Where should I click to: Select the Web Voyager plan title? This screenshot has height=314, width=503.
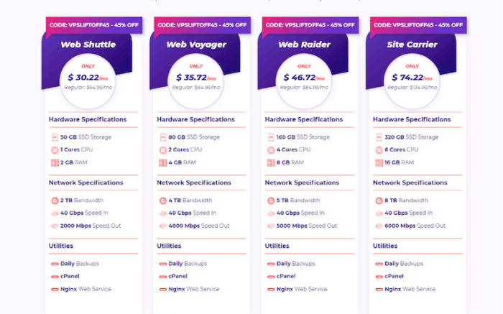click(x=195, y=45)
